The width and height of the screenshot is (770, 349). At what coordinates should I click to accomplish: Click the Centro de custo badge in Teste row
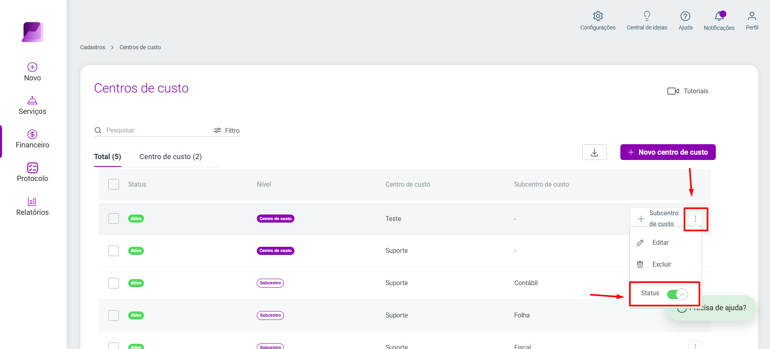tap(275, 219)
